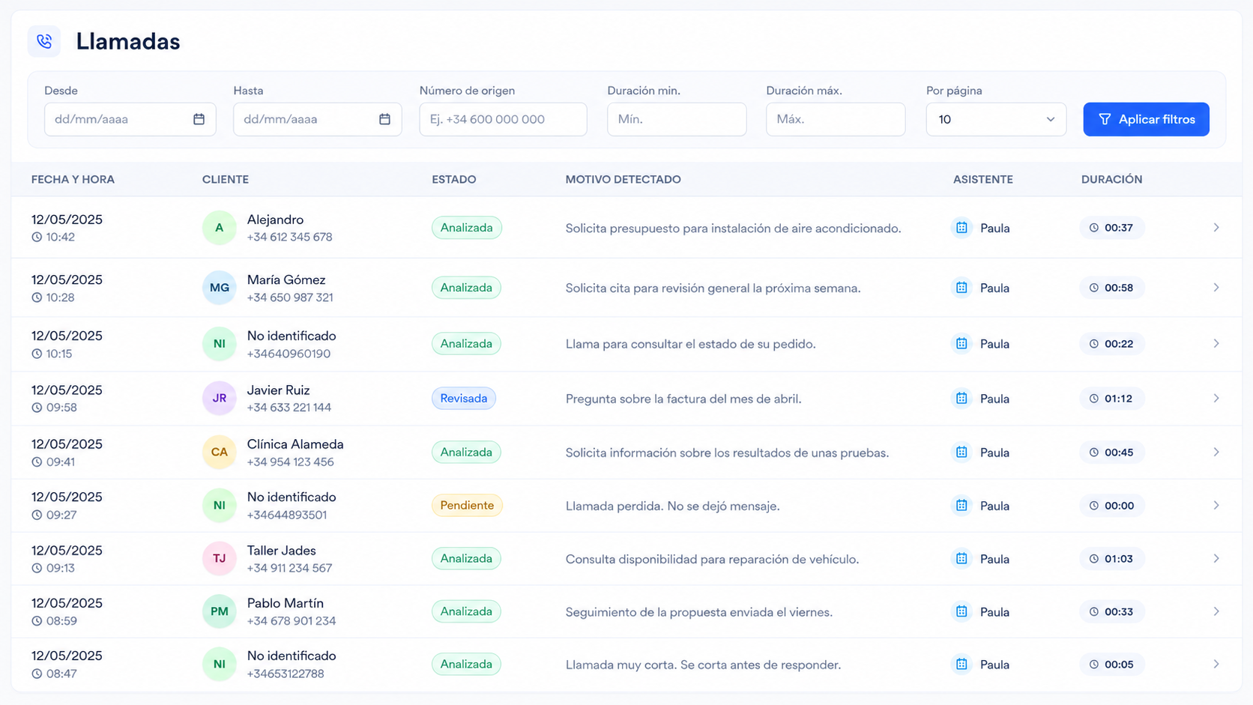This screenshot has width=1253, height=705.
Task: Click the TJ avatar for Taller Jades
Action: [219, 559]
